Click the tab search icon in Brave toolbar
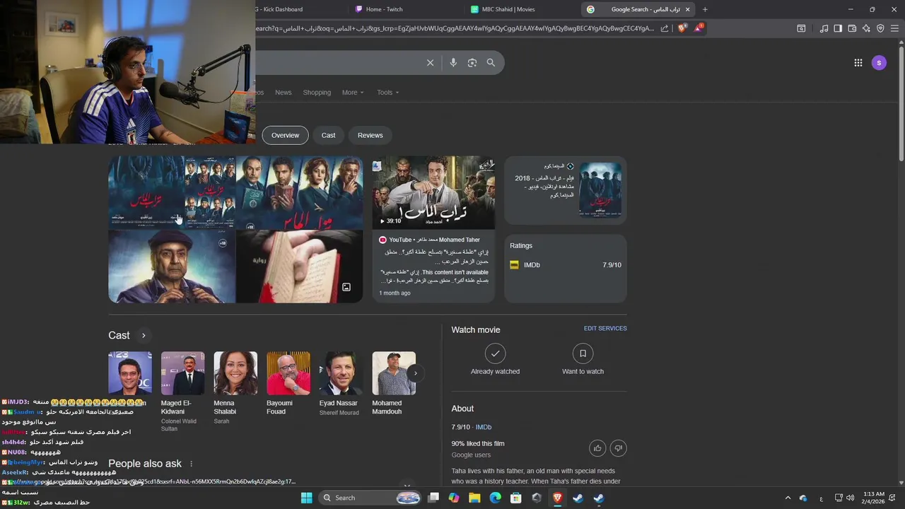Image resolution: width=905 pixels, height=509 pixels. coord(801,28)
